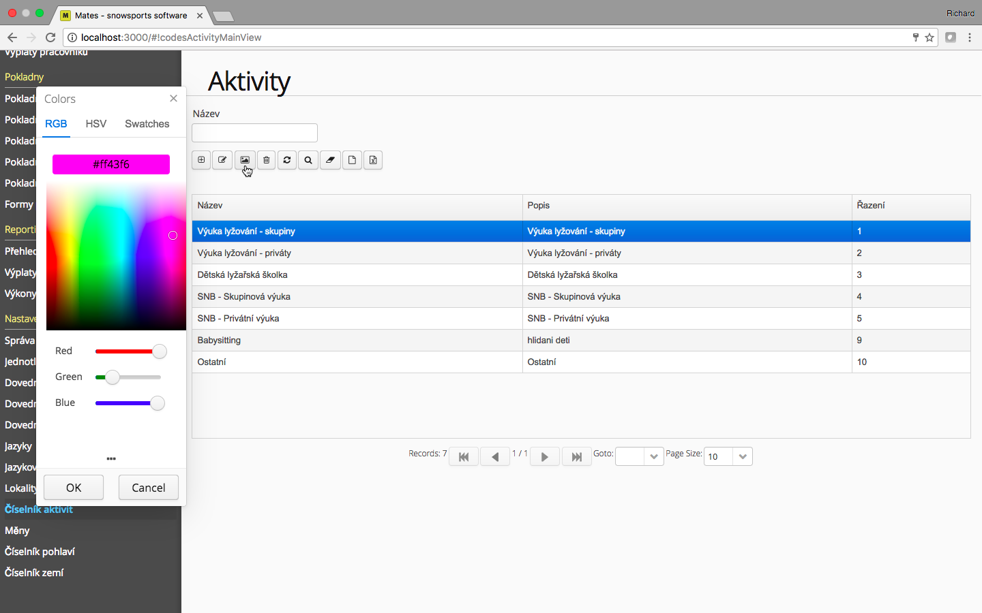Click the browser back arrow
The width and height of the screenshot is (982, 613).
[12, 37]
